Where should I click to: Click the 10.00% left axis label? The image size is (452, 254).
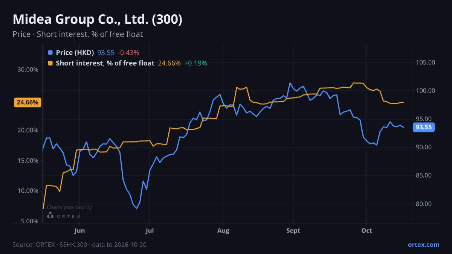27,191
